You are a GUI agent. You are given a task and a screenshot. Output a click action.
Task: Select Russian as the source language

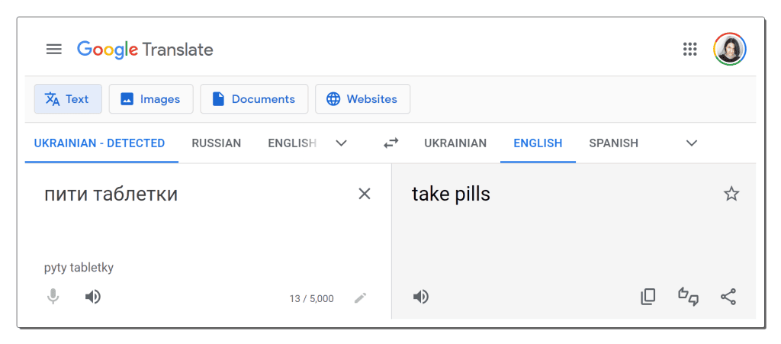tap(216, 143)
